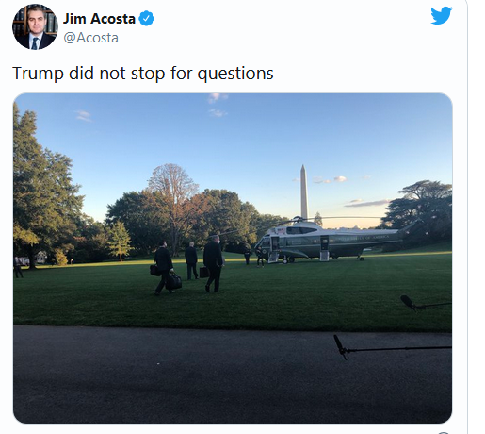This screenshot has height=434, width=485.
Task: Click the Twitter bird logo
Action: 441,15
